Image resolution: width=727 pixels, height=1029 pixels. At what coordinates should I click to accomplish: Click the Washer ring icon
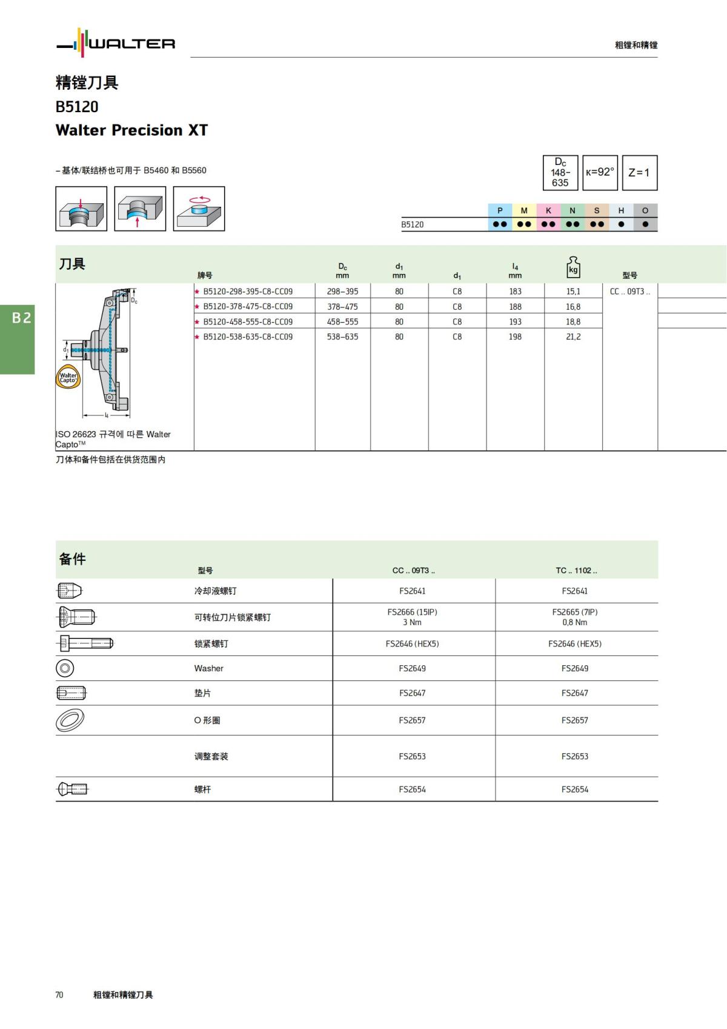click(x=65, y=668)
